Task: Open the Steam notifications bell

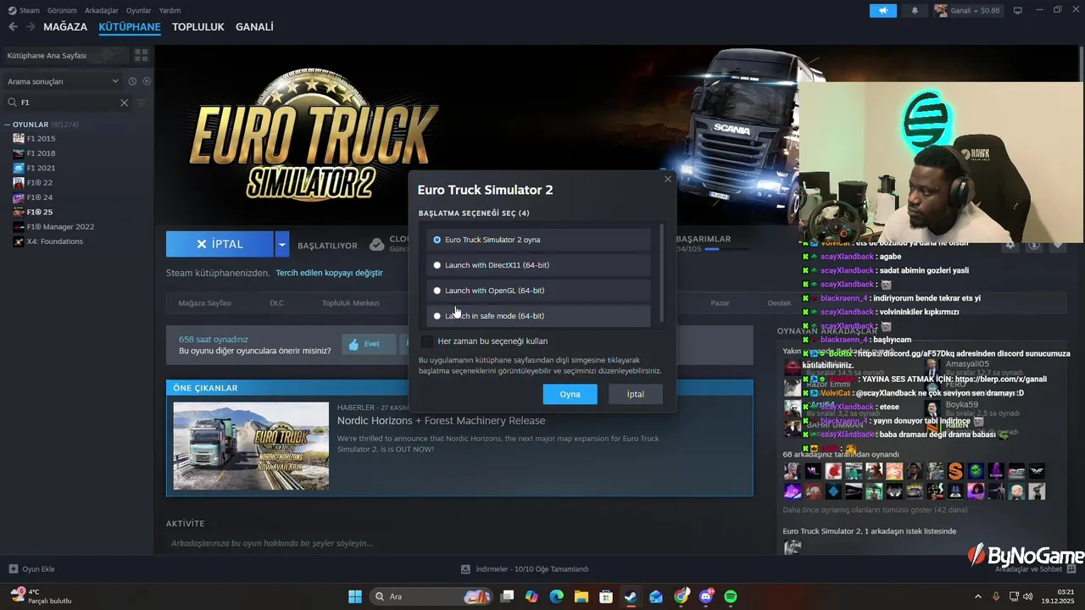Action: point(915,10)
